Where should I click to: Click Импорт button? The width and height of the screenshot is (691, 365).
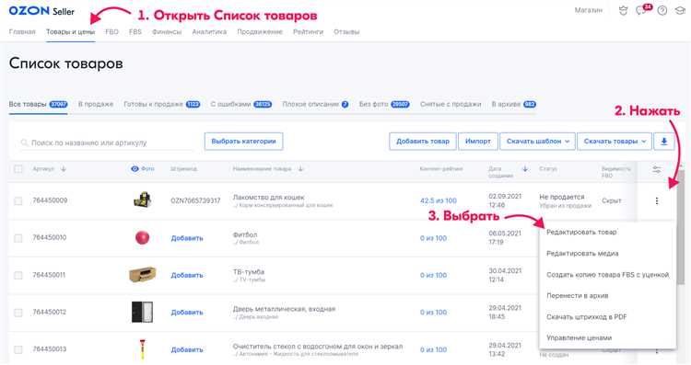(x=477, y=142)
